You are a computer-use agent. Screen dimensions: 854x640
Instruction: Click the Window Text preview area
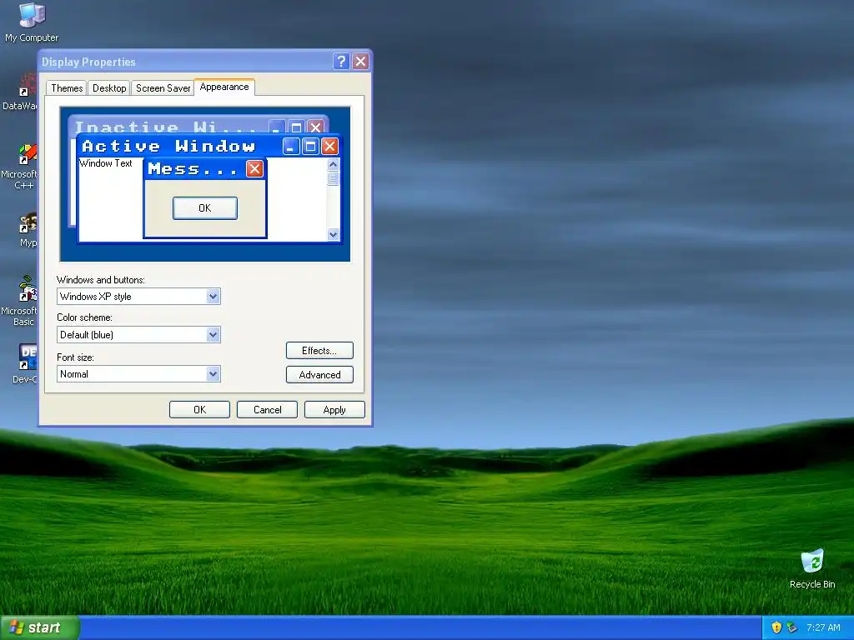[106, 163]
